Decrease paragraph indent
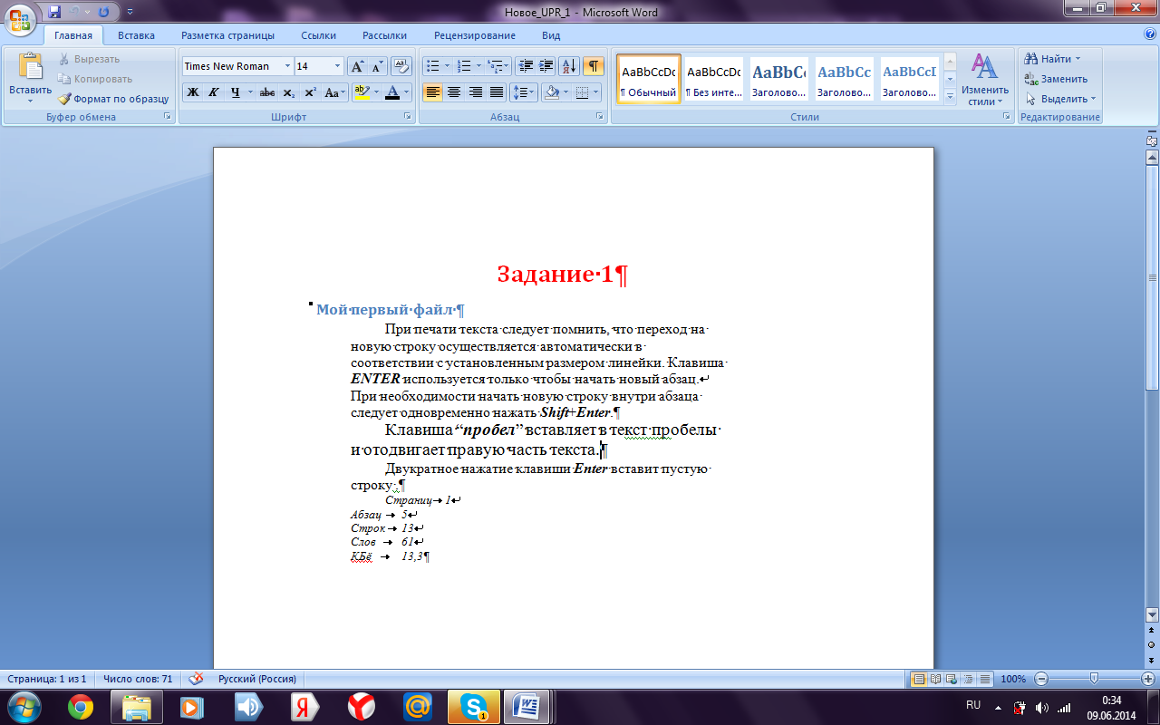1160x725 pixels. (526, 66)
